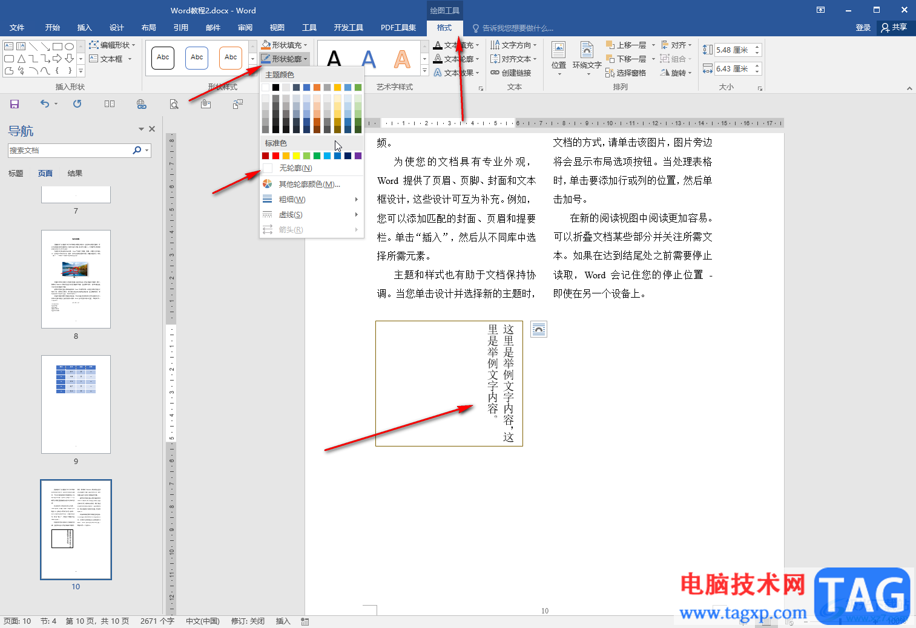916x628 pixels.
Task: Apply orange outline Abc shape style
Action: coord(231,58)
